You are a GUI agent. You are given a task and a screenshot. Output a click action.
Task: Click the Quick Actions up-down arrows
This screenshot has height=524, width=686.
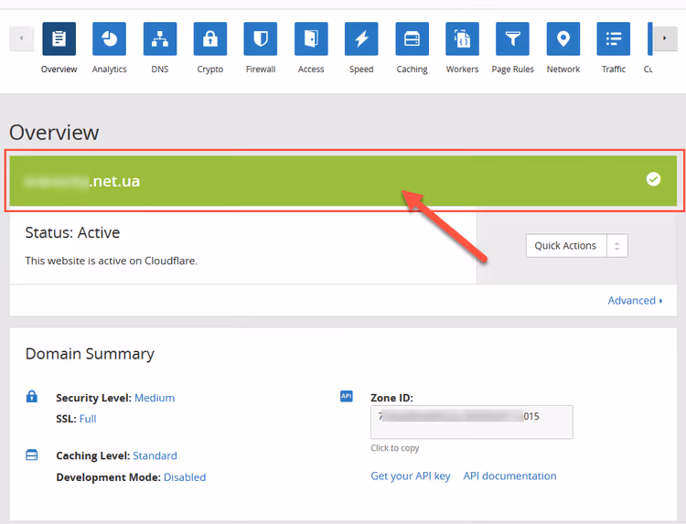point(616,246)
